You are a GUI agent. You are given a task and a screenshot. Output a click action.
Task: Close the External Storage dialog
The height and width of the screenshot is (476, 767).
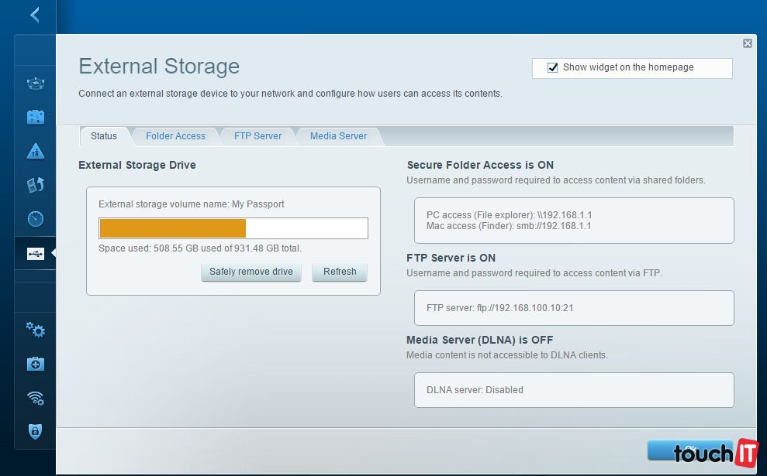(x=747, y=44)
